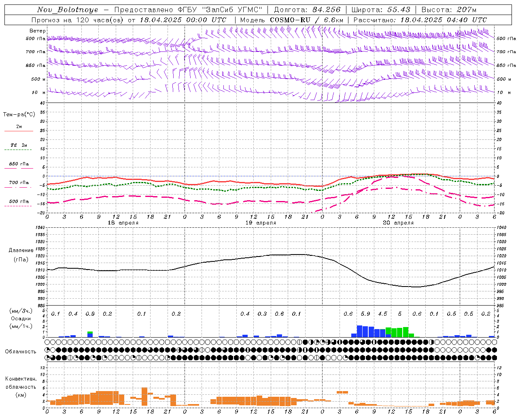Click the Конвективн. облачность (км) panel label
The width and height of the screenshot is (518, 415).
tap(21, 387)
